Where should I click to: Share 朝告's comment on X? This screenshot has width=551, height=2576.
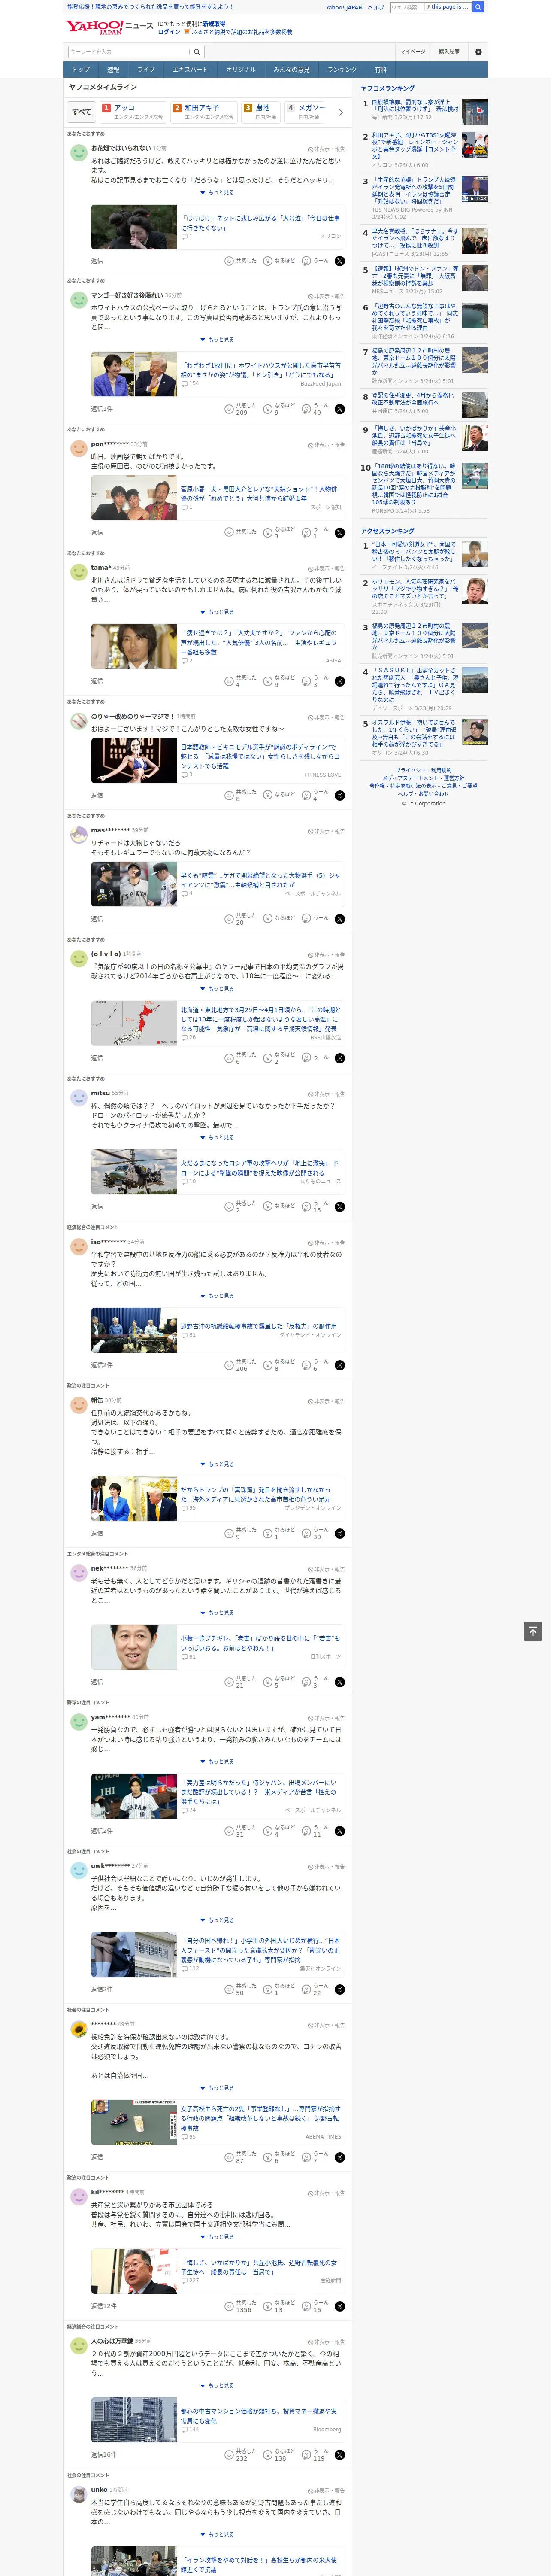[x=340, y=1533]
